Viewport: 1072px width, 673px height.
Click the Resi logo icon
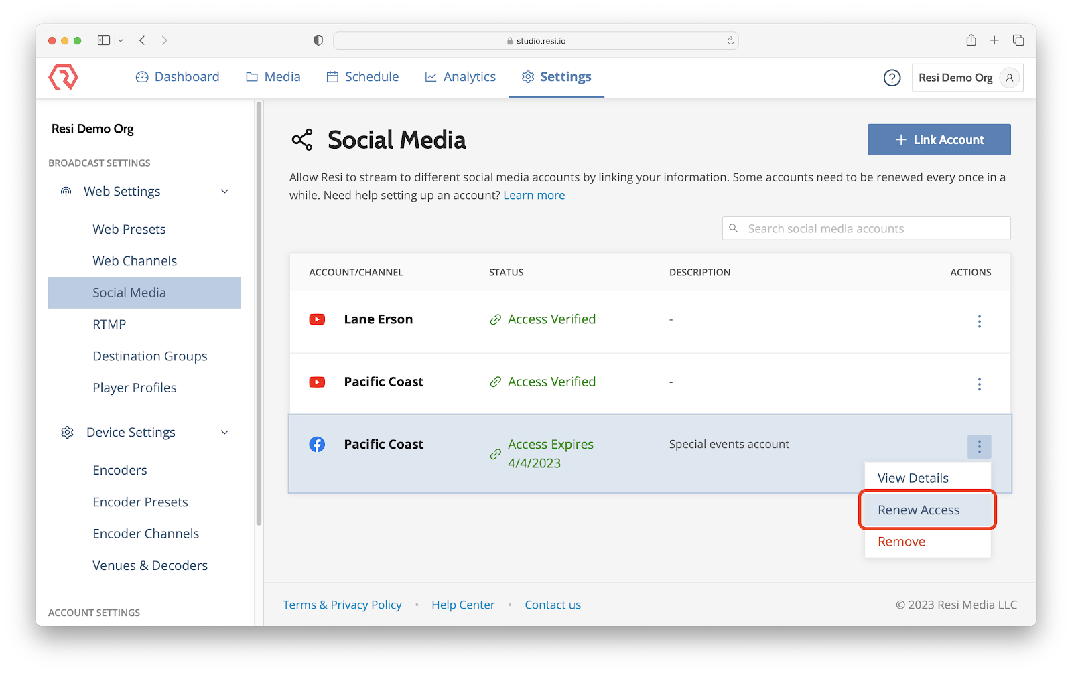coord(63,77)
